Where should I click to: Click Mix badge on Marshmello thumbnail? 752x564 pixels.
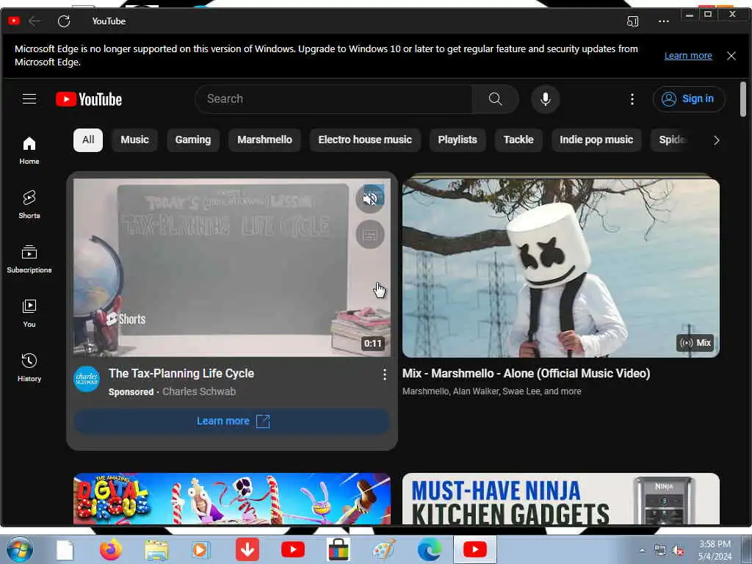pos(695,343)
